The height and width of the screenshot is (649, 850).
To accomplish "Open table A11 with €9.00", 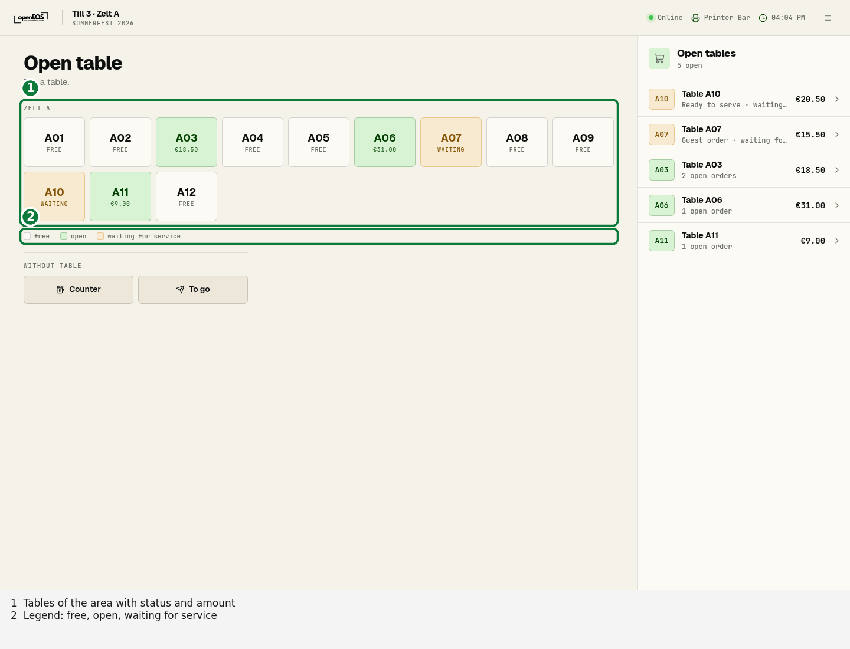I will point(120,196).
